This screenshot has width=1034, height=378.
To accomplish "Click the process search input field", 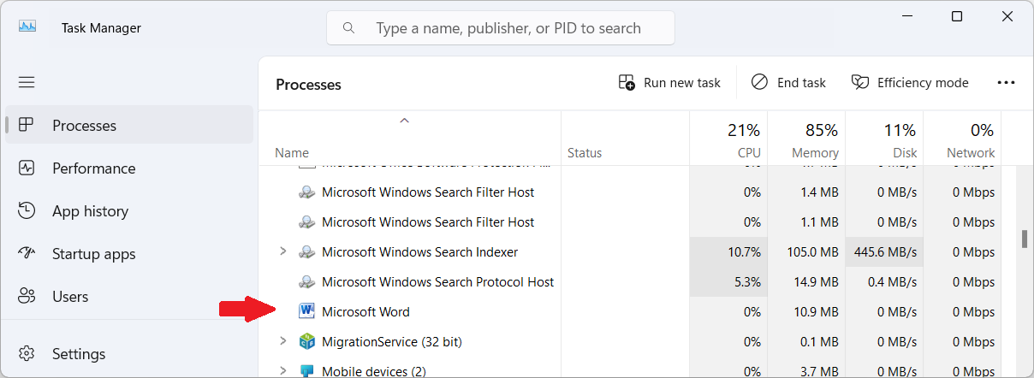I will click(x=501, y=27).
